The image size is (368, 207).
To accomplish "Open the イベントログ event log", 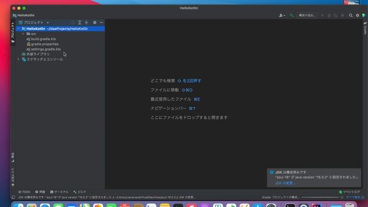I will pyautogui.click(x=349, y=191).
